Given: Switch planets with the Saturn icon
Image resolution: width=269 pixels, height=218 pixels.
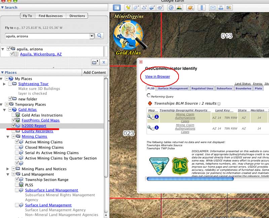Looking at the screenshot, I should (190, 8).
